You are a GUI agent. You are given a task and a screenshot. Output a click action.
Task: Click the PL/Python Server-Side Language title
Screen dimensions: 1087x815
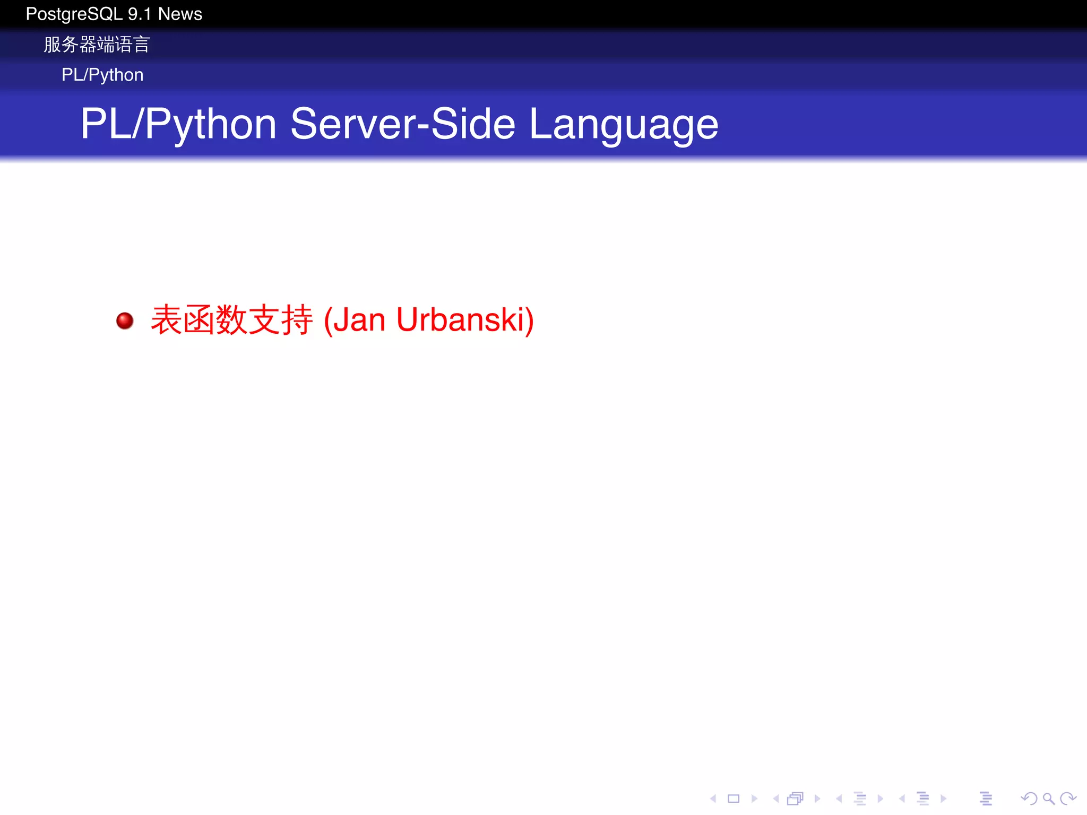pos(399,124)
